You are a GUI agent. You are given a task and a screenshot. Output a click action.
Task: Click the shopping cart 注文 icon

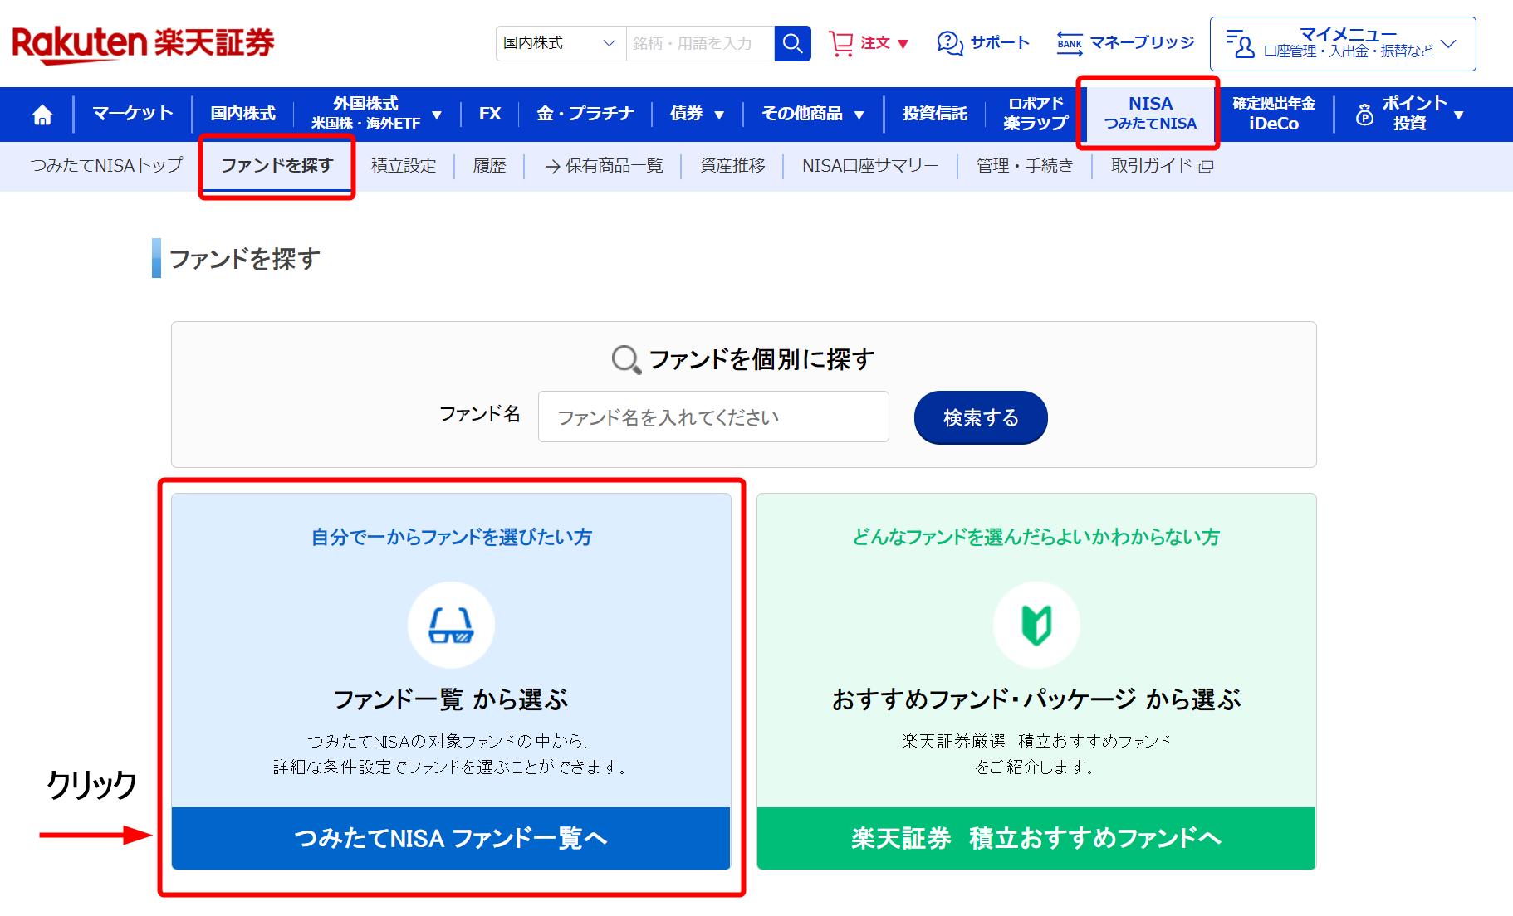pos(841,43)
